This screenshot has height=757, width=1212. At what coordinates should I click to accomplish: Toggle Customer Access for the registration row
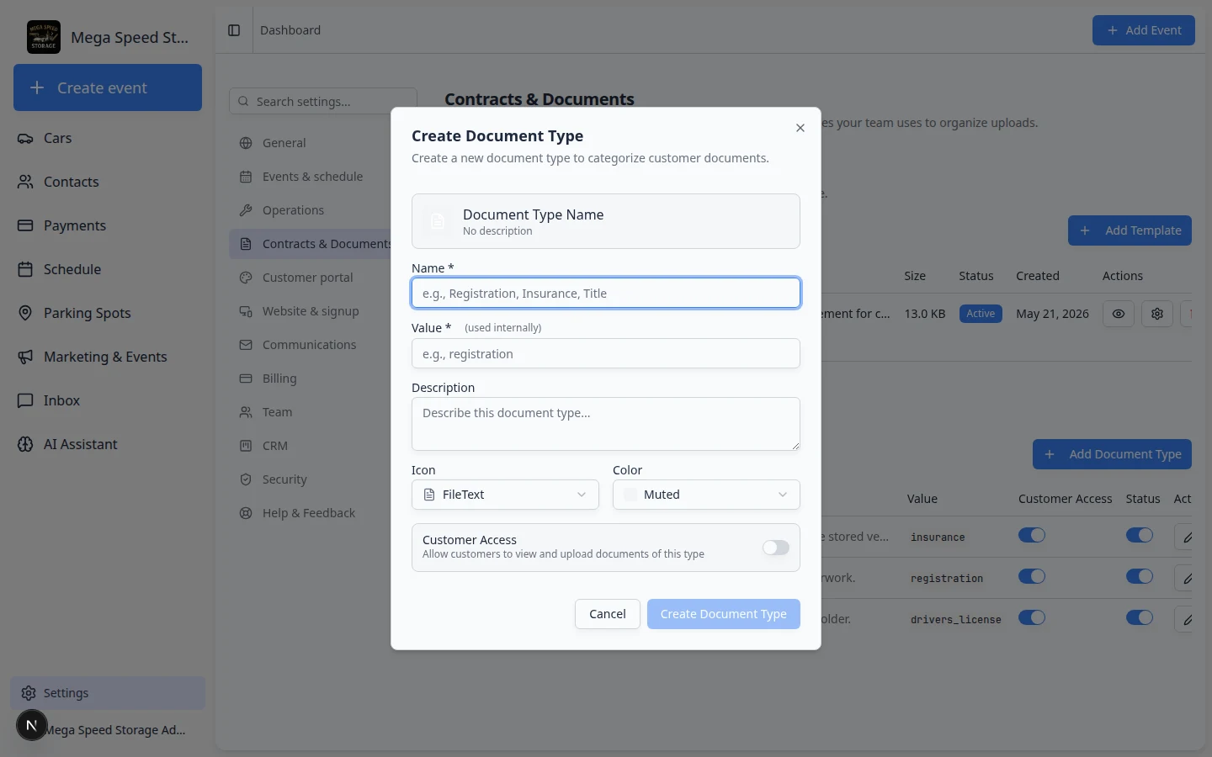click(x=1032, y=576)
